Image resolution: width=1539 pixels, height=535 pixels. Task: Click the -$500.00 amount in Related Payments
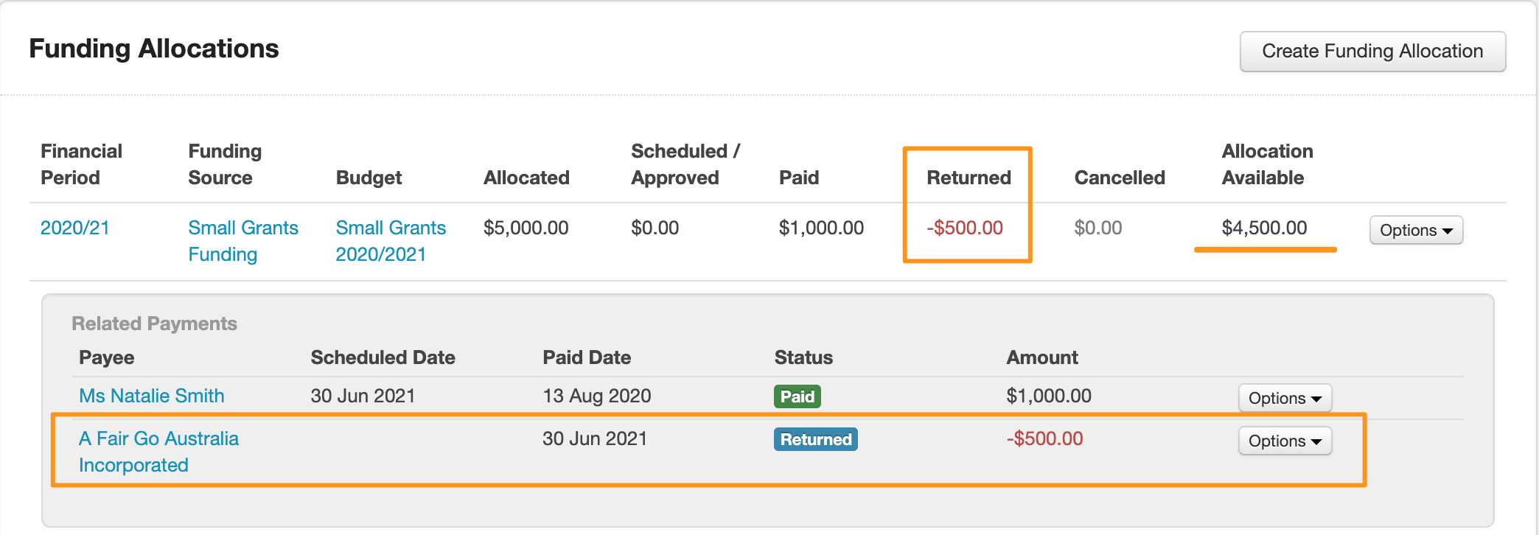(1044, 438)
